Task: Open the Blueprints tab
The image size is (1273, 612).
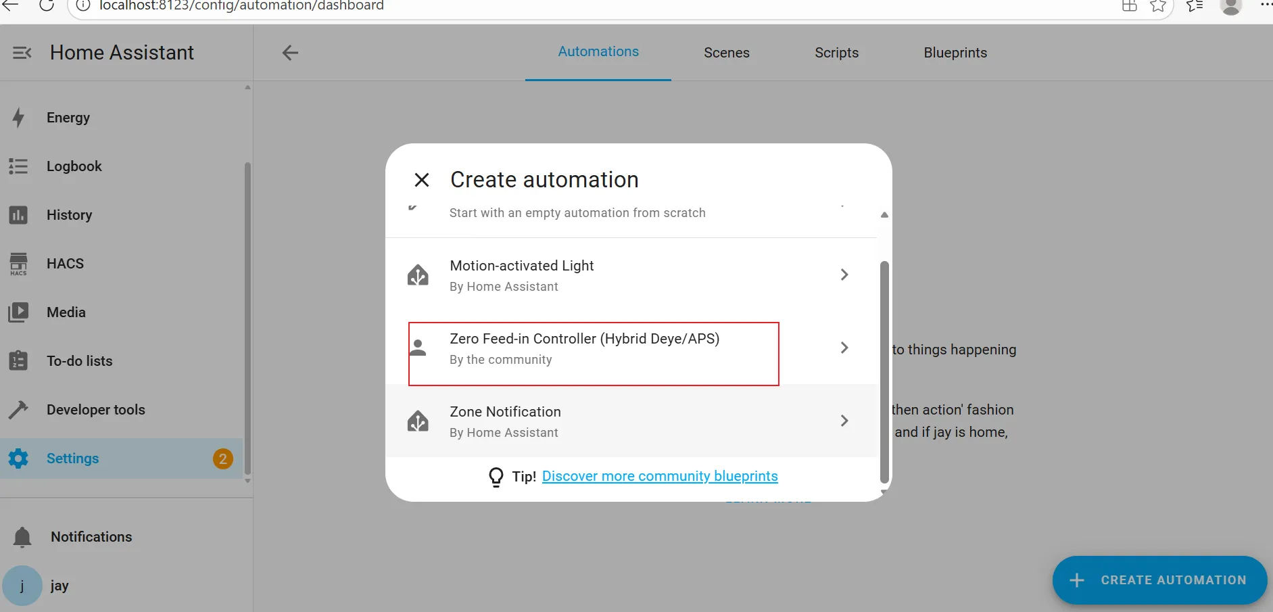Action: pos(955,53)
